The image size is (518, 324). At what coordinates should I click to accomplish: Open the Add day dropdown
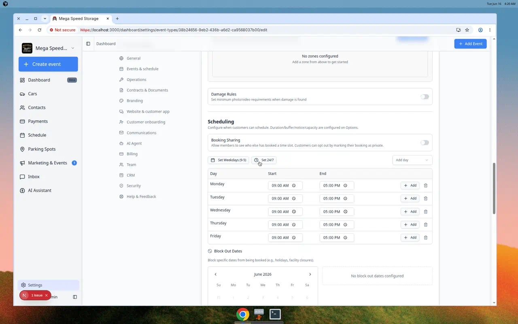pyautogui.click(x=412, y=160)
